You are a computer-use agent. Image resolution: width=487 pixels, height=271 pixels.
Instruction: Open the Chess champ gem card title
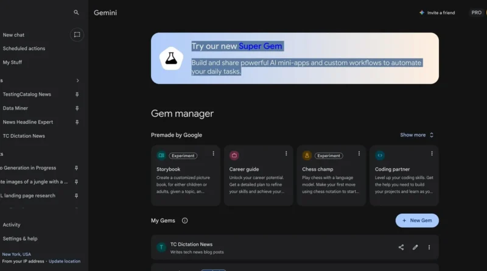click(317, 169)
